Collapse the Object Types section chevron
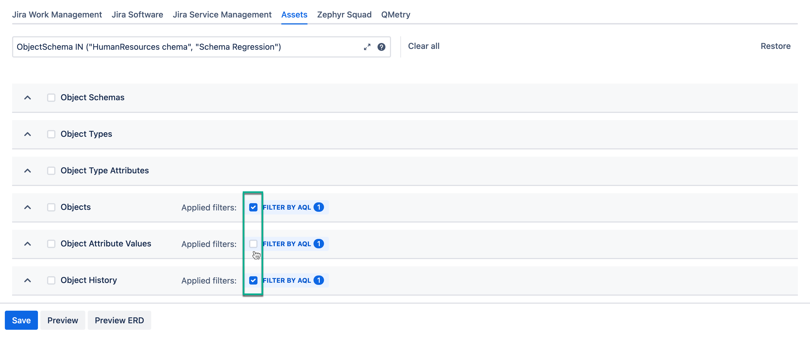Image resolution: width=810 pixels, height=337 pixels. point(28,134)
